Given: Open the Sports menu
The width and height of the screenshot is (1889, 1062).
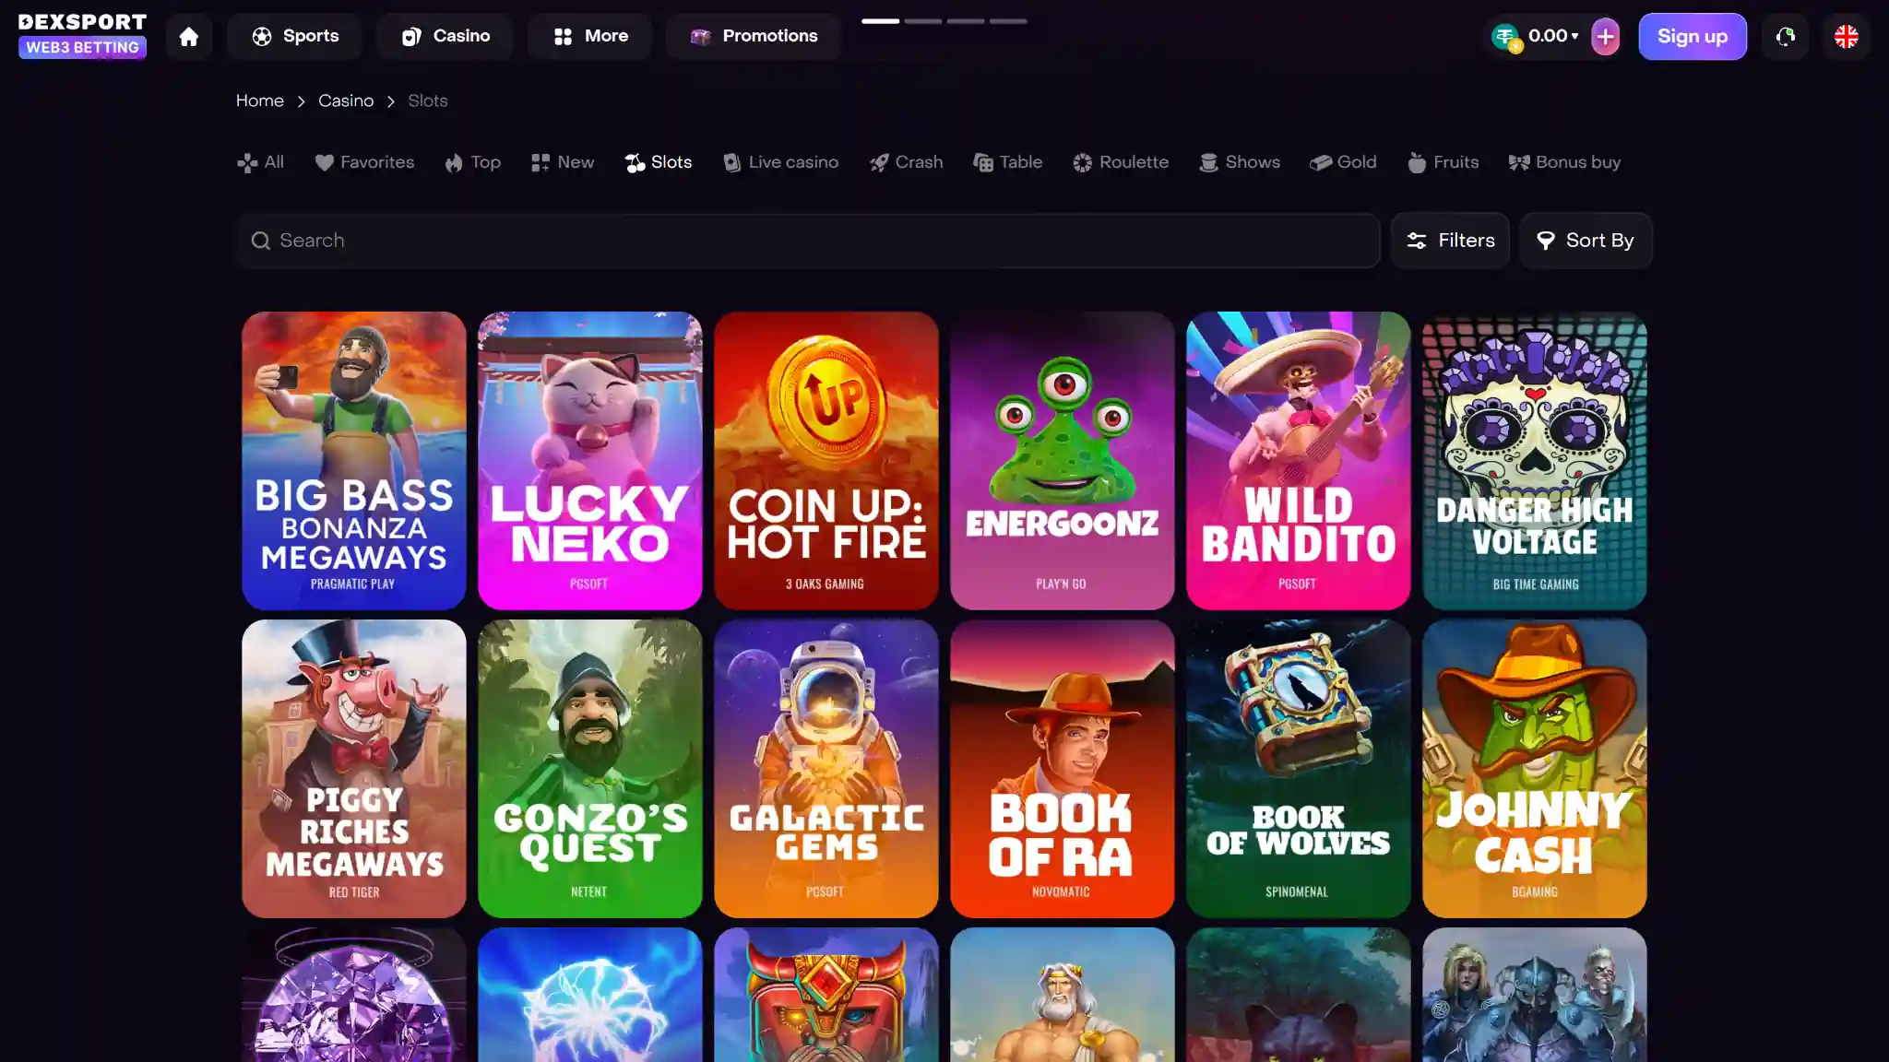Looking at the screenshot, I should [x=295, y=37].
